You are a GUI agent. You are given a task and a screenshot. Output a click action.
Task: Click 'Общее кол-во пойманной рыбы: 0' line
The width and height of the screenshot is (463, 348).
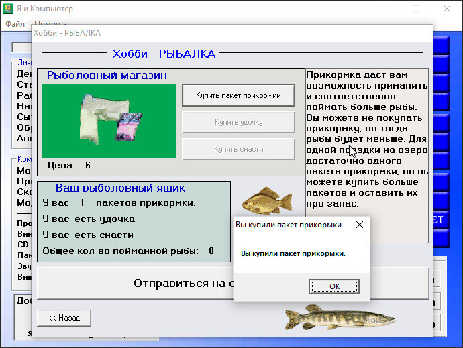[x=128, y=251]
